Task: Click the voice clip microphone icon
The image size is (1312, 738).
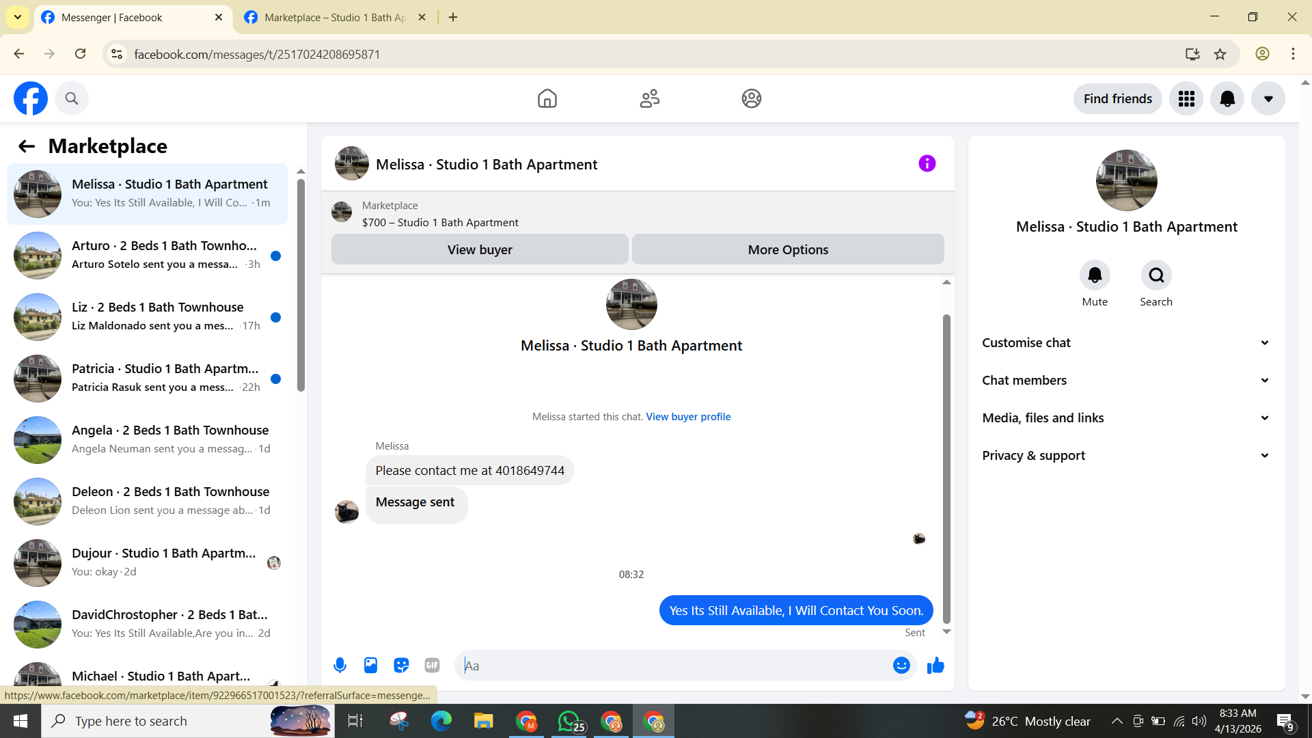Action: point(340,665)
